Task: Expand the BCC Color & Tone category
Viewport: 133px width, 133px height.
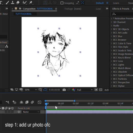Action: (x=112, y=43)
